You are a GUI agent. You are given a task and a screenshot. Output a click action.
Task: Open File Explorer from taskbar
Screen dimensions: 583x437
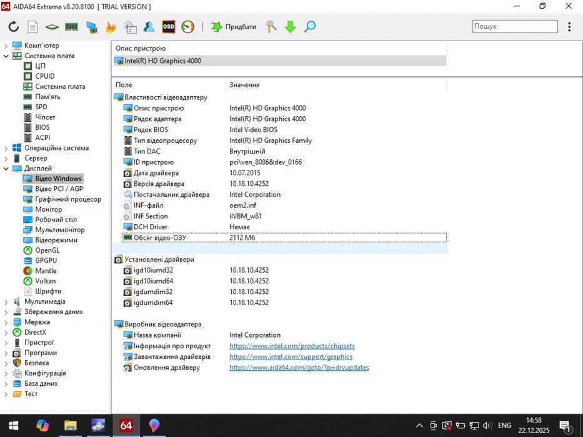70,426
